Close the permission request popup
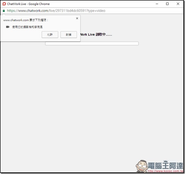Viewport: 185px width, 174px height. 77,18
